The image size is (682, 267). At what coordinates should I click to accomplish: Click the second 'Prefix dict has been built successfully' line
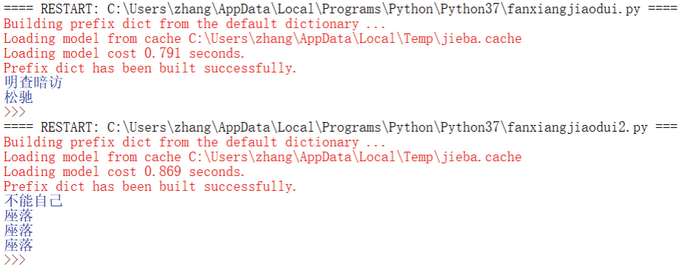pyautogui.click(x=150, y=186)
